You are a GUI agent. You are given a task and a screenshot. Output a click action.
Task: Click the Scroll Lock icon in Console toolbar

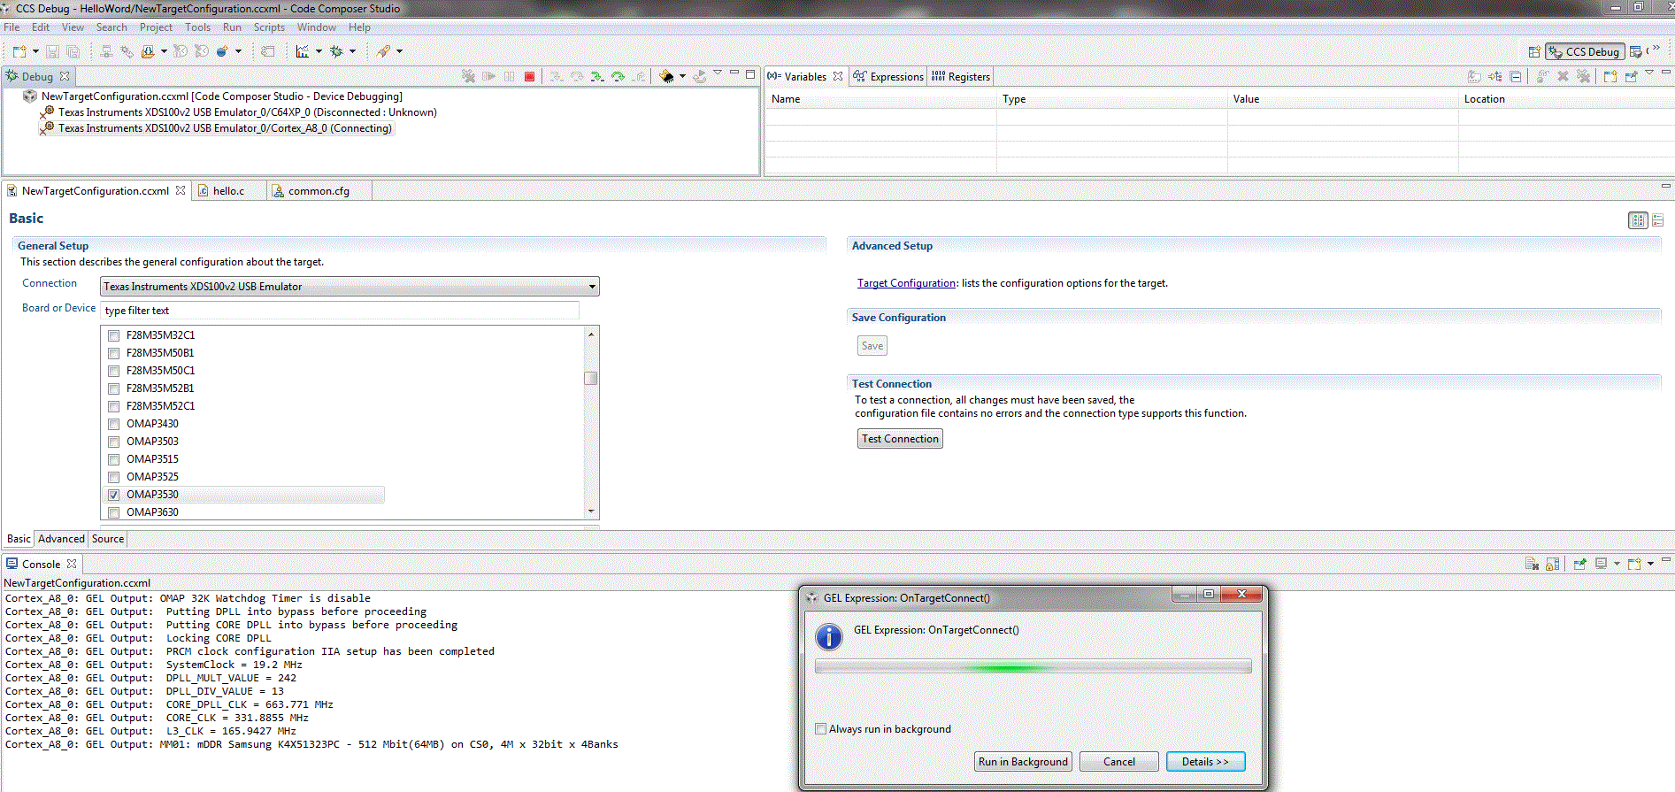[1552, 564]
